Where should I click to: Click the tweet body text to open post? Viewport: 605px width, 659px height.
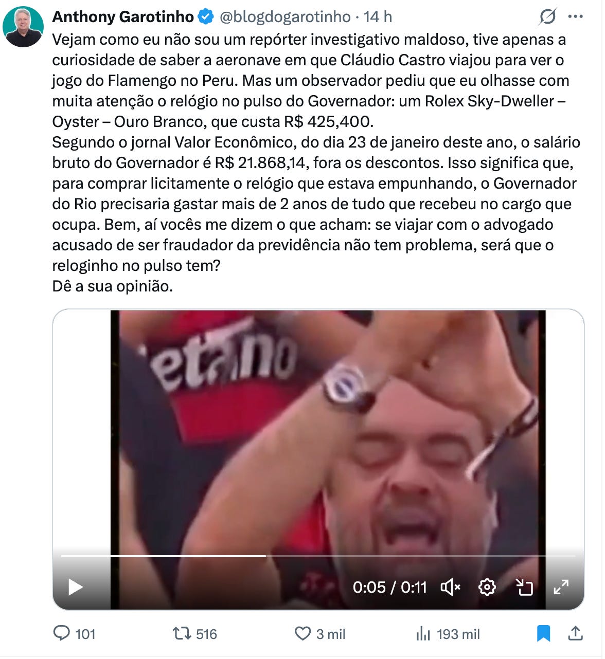tap(316, 162)
